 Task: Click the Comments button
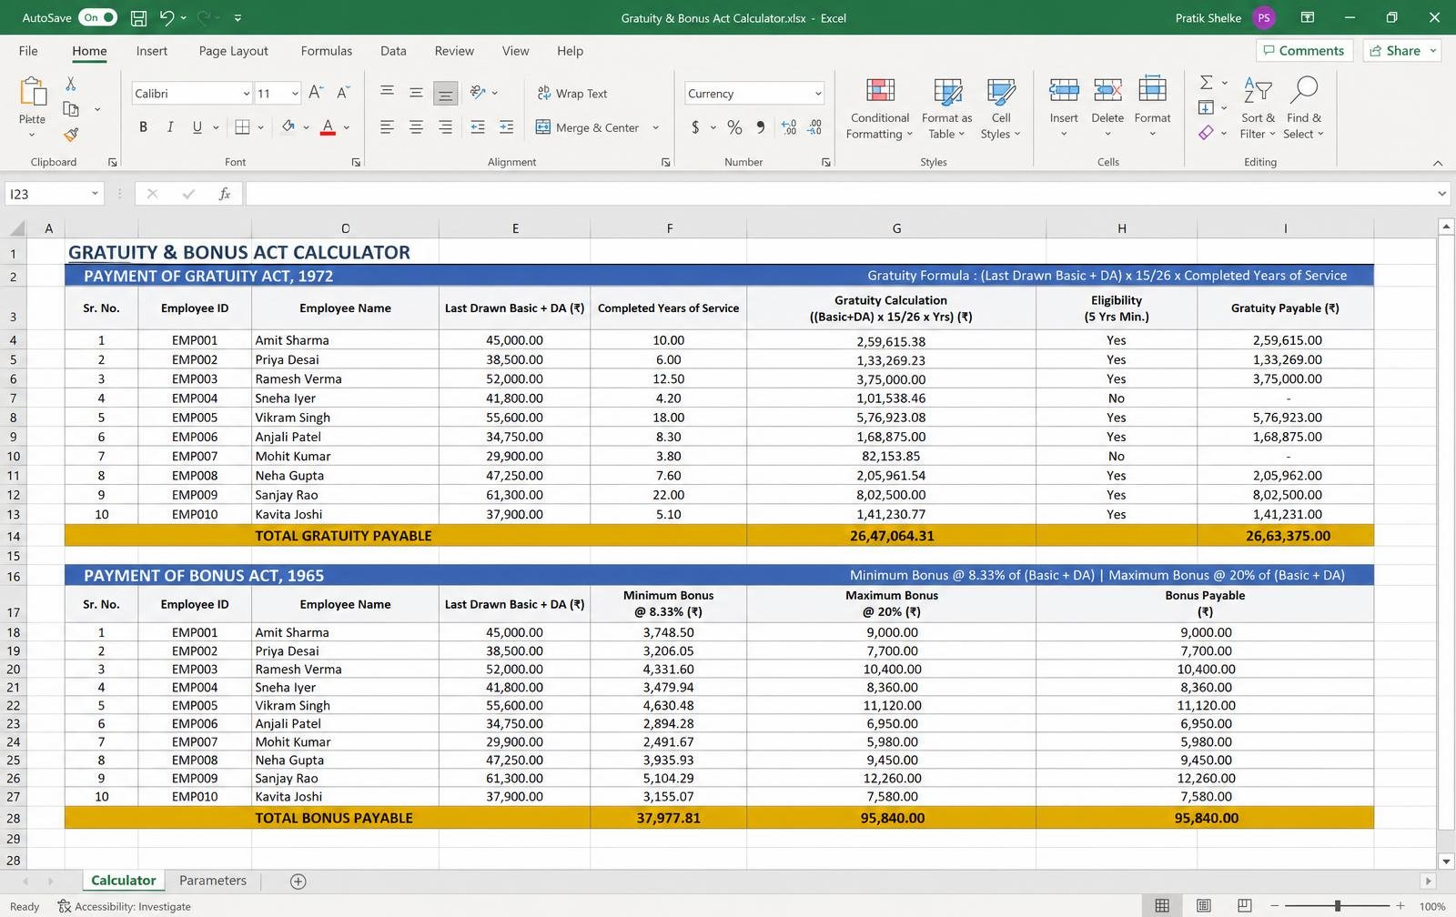point(1304,51)
